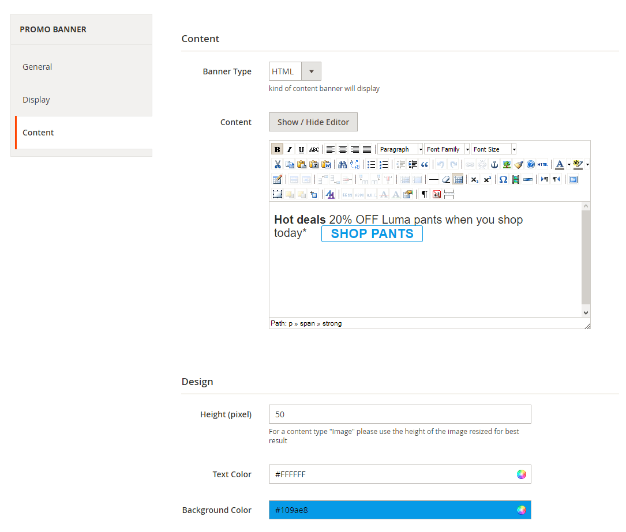Click the Copy icon in editor toolbar
Screen dimensions: 626x532
point(290,164)
